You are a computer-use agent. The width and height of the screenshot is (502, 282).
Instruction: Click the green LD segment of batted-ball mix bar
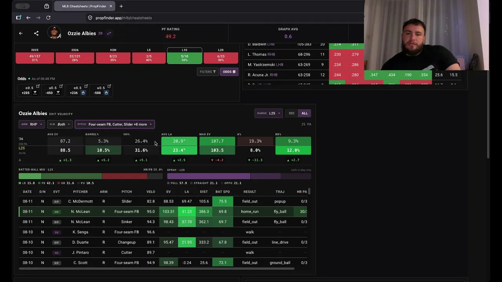pyautogui.click(x=30, y=176)
